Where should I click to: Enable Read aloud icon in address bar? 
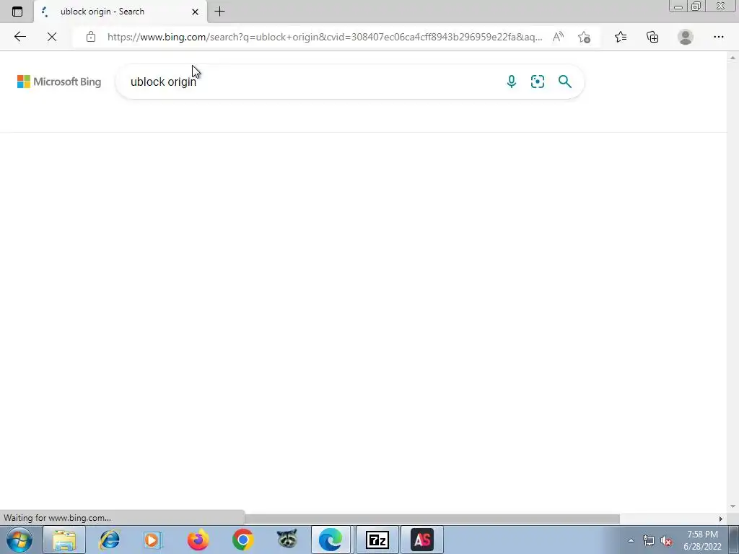(x=558, y=37)
